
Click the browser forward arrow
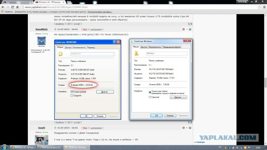(8, 7)
